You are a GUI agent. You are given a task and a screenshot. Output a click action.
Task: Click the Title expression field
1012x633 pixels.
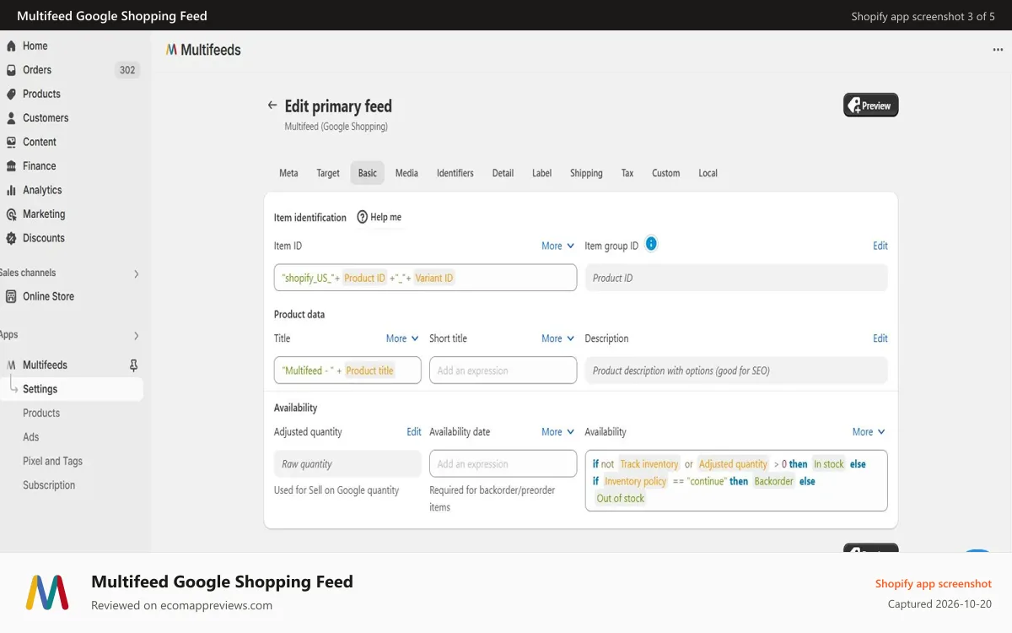pos(347,371)
